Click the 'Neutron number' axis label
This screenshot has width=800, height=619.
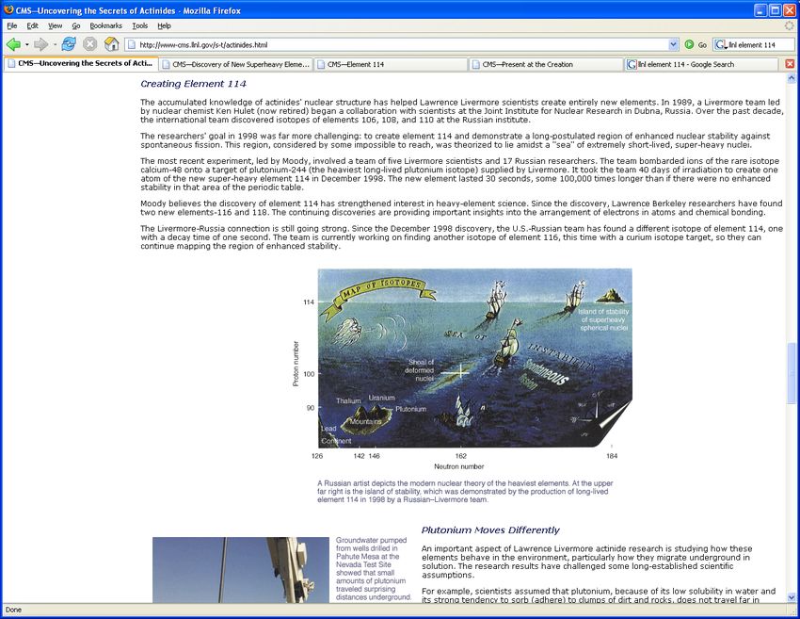(x=458, y=466)
